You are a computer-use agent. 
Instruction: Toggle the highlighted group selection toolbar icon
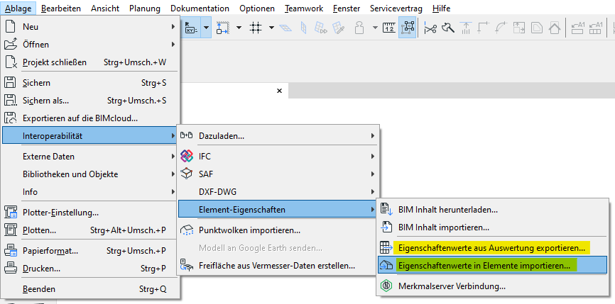pos(408,28)
